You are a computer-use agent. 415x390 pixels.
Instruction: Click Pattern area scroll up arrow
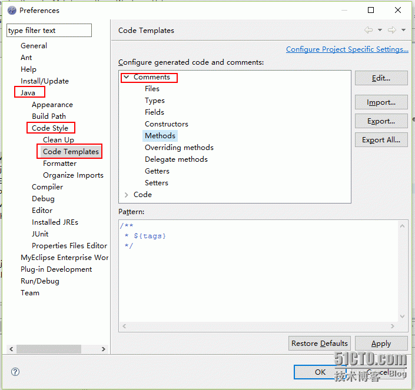[x=402, y=226]
